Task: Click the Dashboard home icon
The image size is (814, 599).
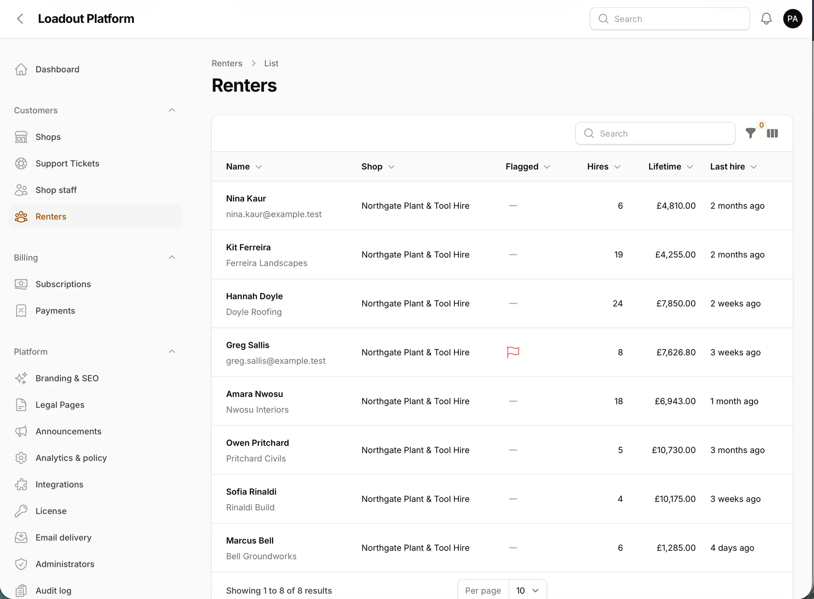Action: point(21,69)
